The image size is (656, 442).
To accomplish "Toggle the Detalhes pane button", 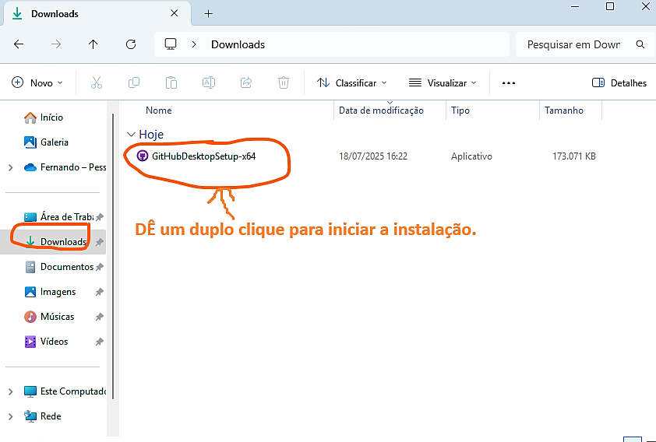I will [619, 82].
